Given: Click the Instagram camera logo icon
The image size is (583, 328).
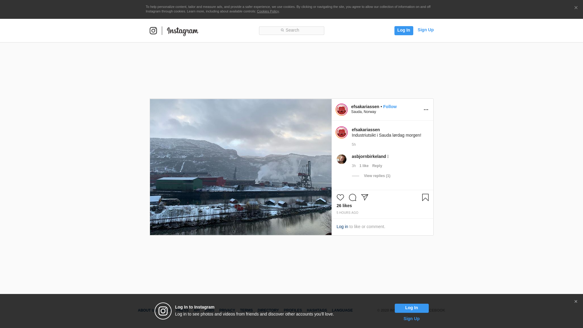Looking at the screenshot, I should (x=153, y=31).
